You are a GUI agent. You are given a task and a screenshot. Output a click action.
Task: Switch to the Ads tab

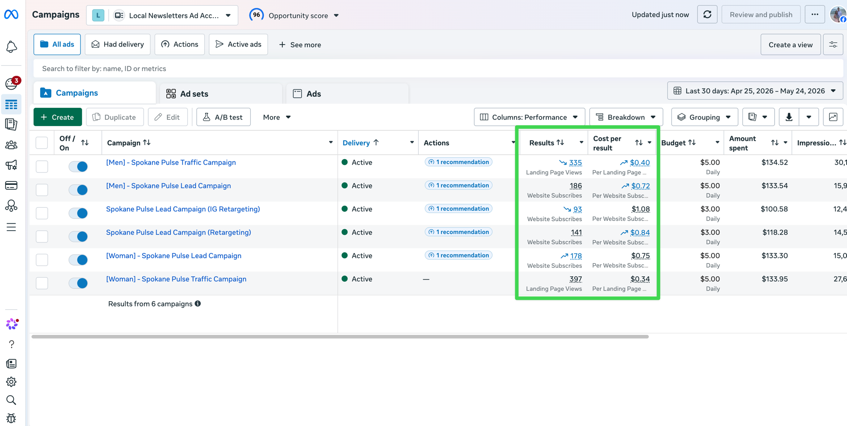click(347, 93)
